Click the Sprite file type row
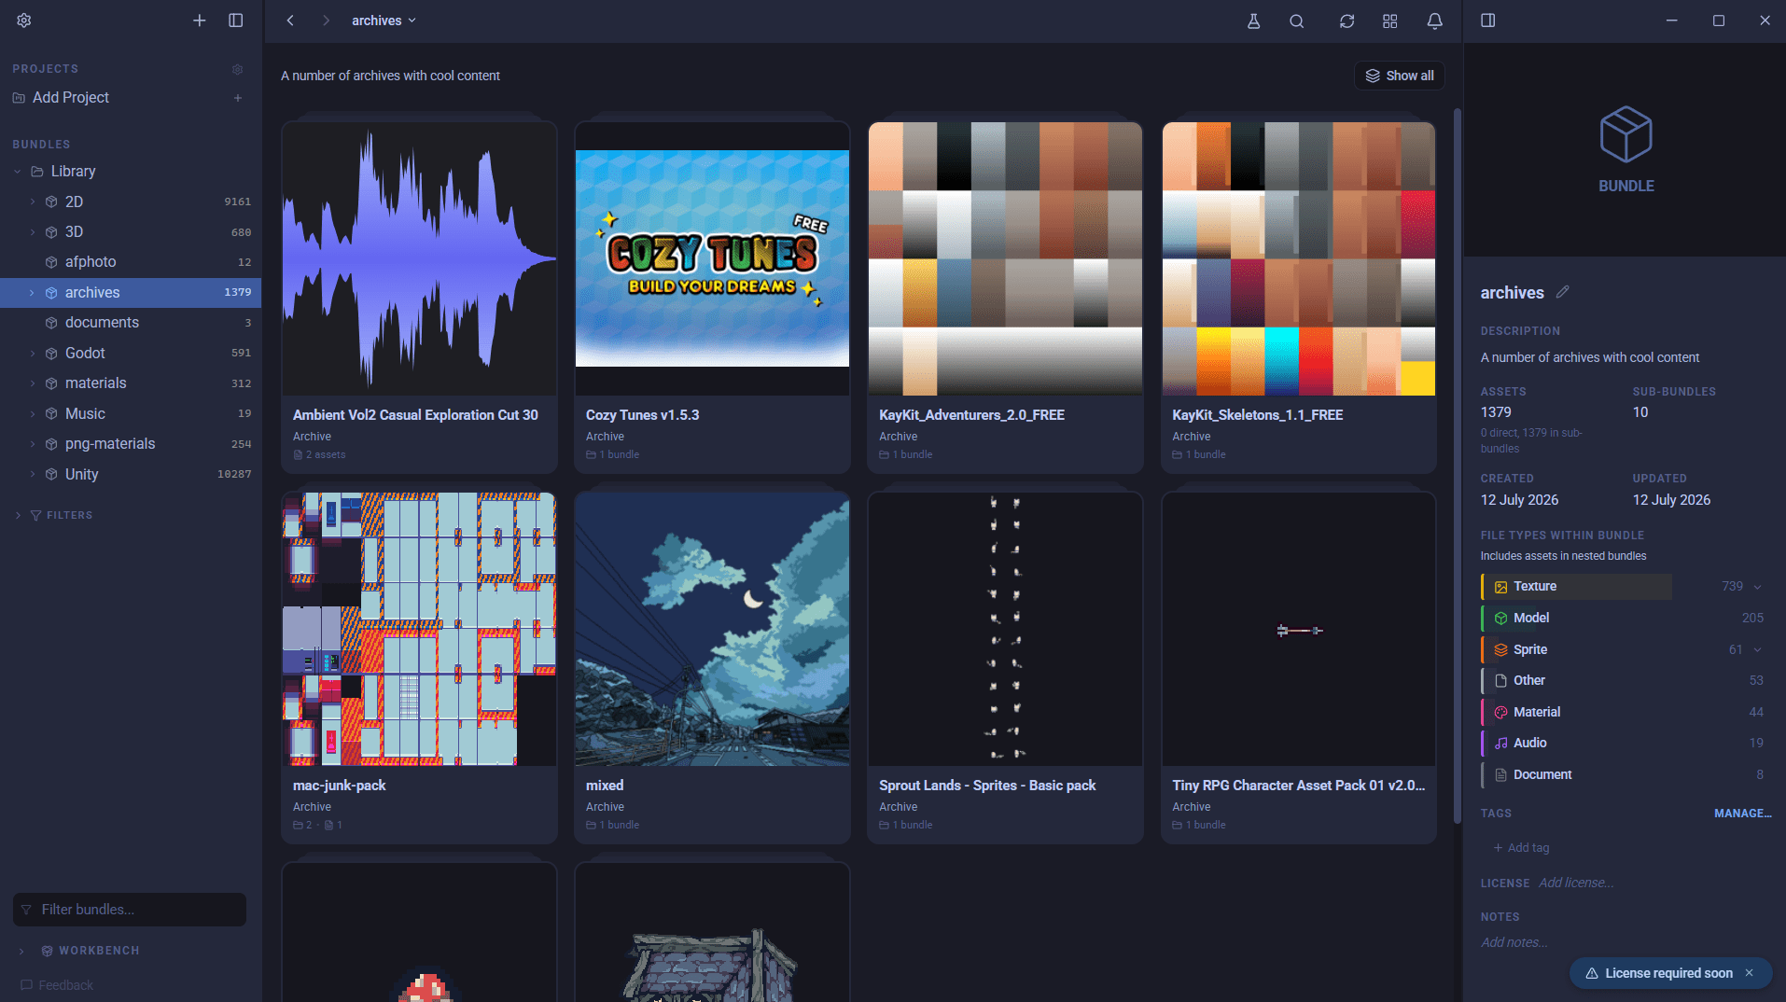The image size is (1786, 1002). (1626, 649)
